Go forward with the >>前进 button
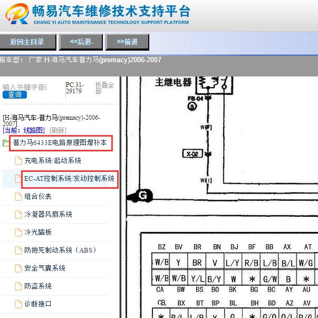Viewport: 318px width, 318px height. pyautogui.click(x=127, y=42)
